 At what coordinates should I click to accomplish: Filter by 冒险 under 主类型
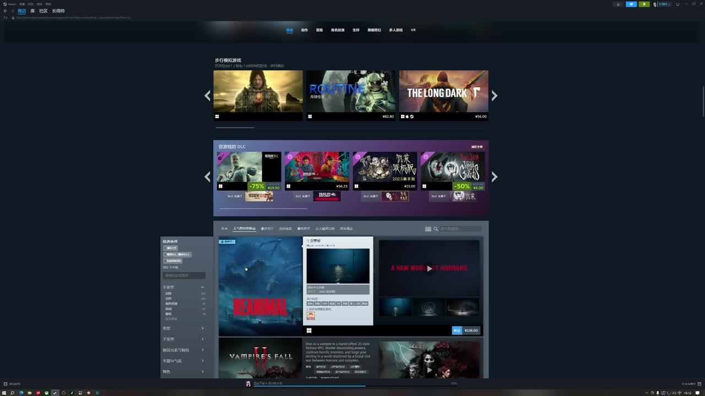coord(169,294)
